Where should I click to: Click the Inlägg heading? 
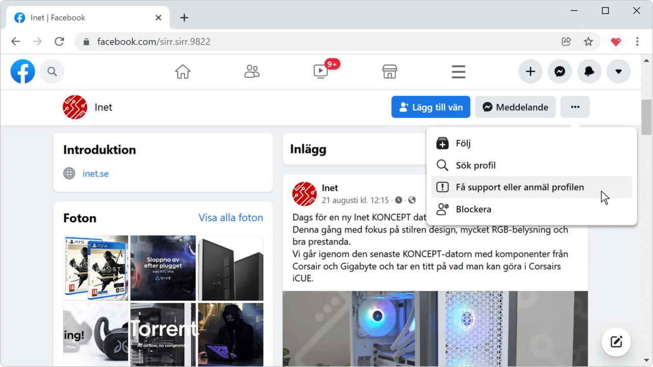pos(308,149)
